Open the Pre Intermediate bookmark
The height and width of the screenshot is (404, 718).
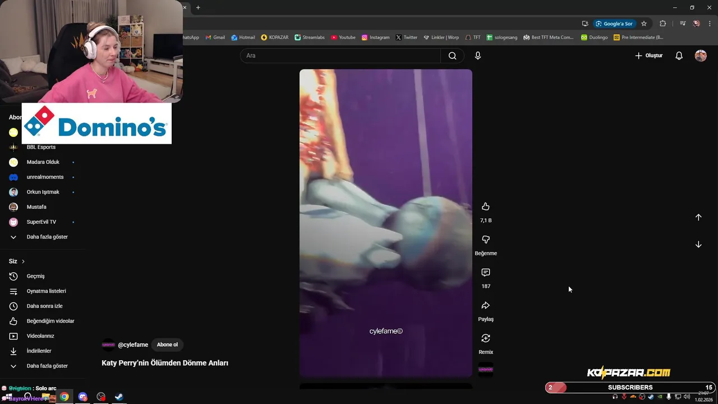pos(638,38)
